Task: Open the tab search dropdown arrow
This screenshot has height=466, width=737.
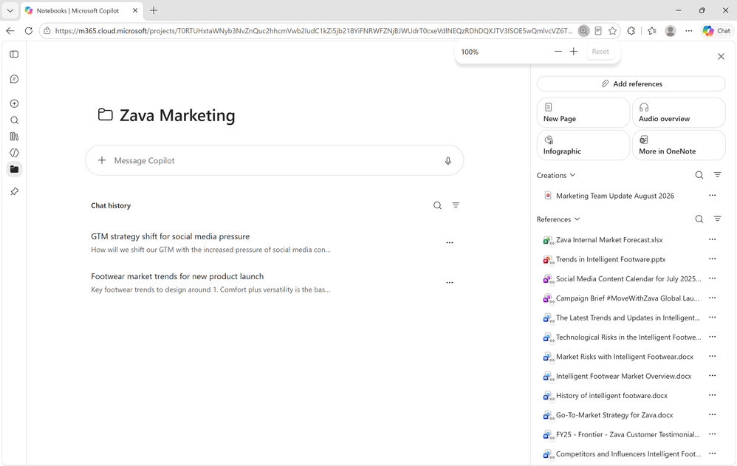Action: point(10,10)
